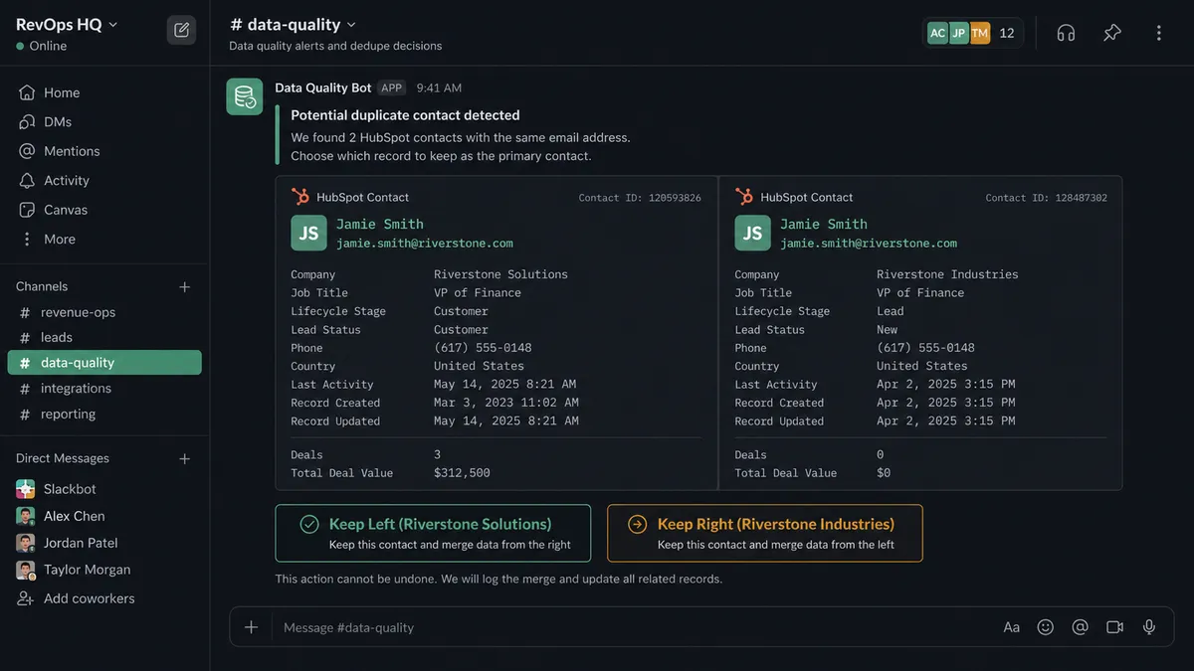Open DMs in the sidebar

coord(46,121)
